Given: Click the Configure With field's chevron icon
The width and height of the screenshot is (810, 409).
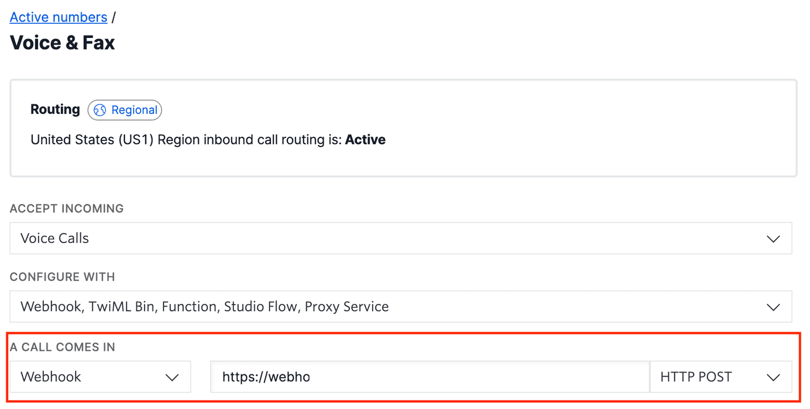Looking at the screenshot, I should 773,306.
